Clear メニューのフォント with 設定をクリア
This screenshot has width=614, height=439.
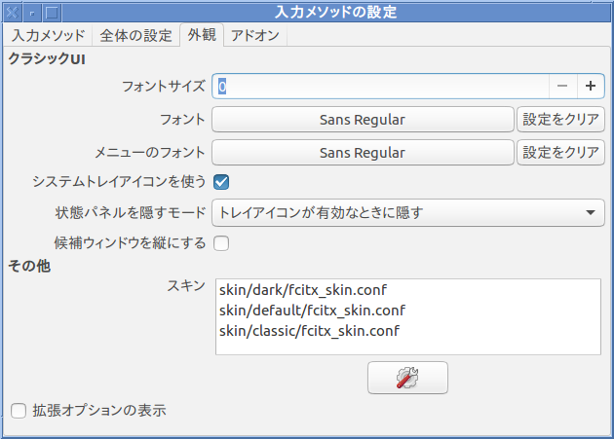(560, 153)
